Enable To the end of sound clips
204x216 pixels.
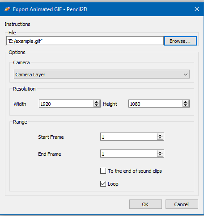point(103,171)
